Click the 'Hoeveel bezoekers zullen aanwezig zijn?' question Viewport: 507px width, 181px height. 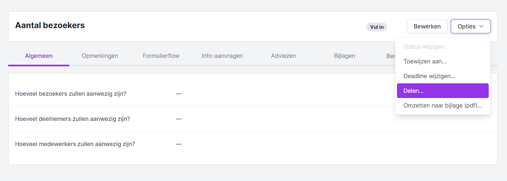(71, 94)
